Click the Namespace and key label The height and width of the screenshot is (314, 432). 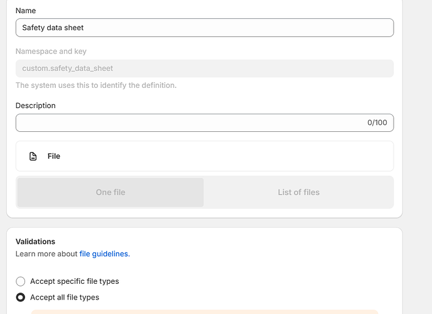coord(51,51)
